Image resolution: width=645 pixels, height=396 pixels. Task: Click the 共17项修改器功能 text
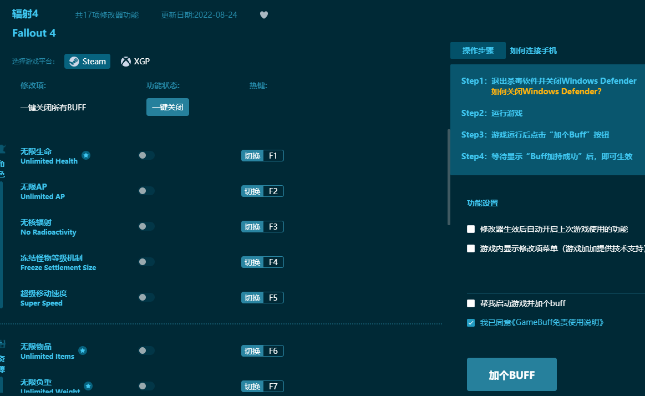tap(107, 15)
